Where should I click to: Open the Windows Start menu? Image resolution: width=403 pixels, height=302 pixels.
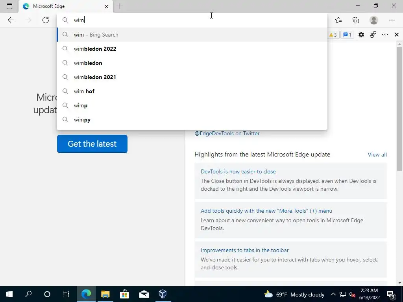click(x=9, y=294)
